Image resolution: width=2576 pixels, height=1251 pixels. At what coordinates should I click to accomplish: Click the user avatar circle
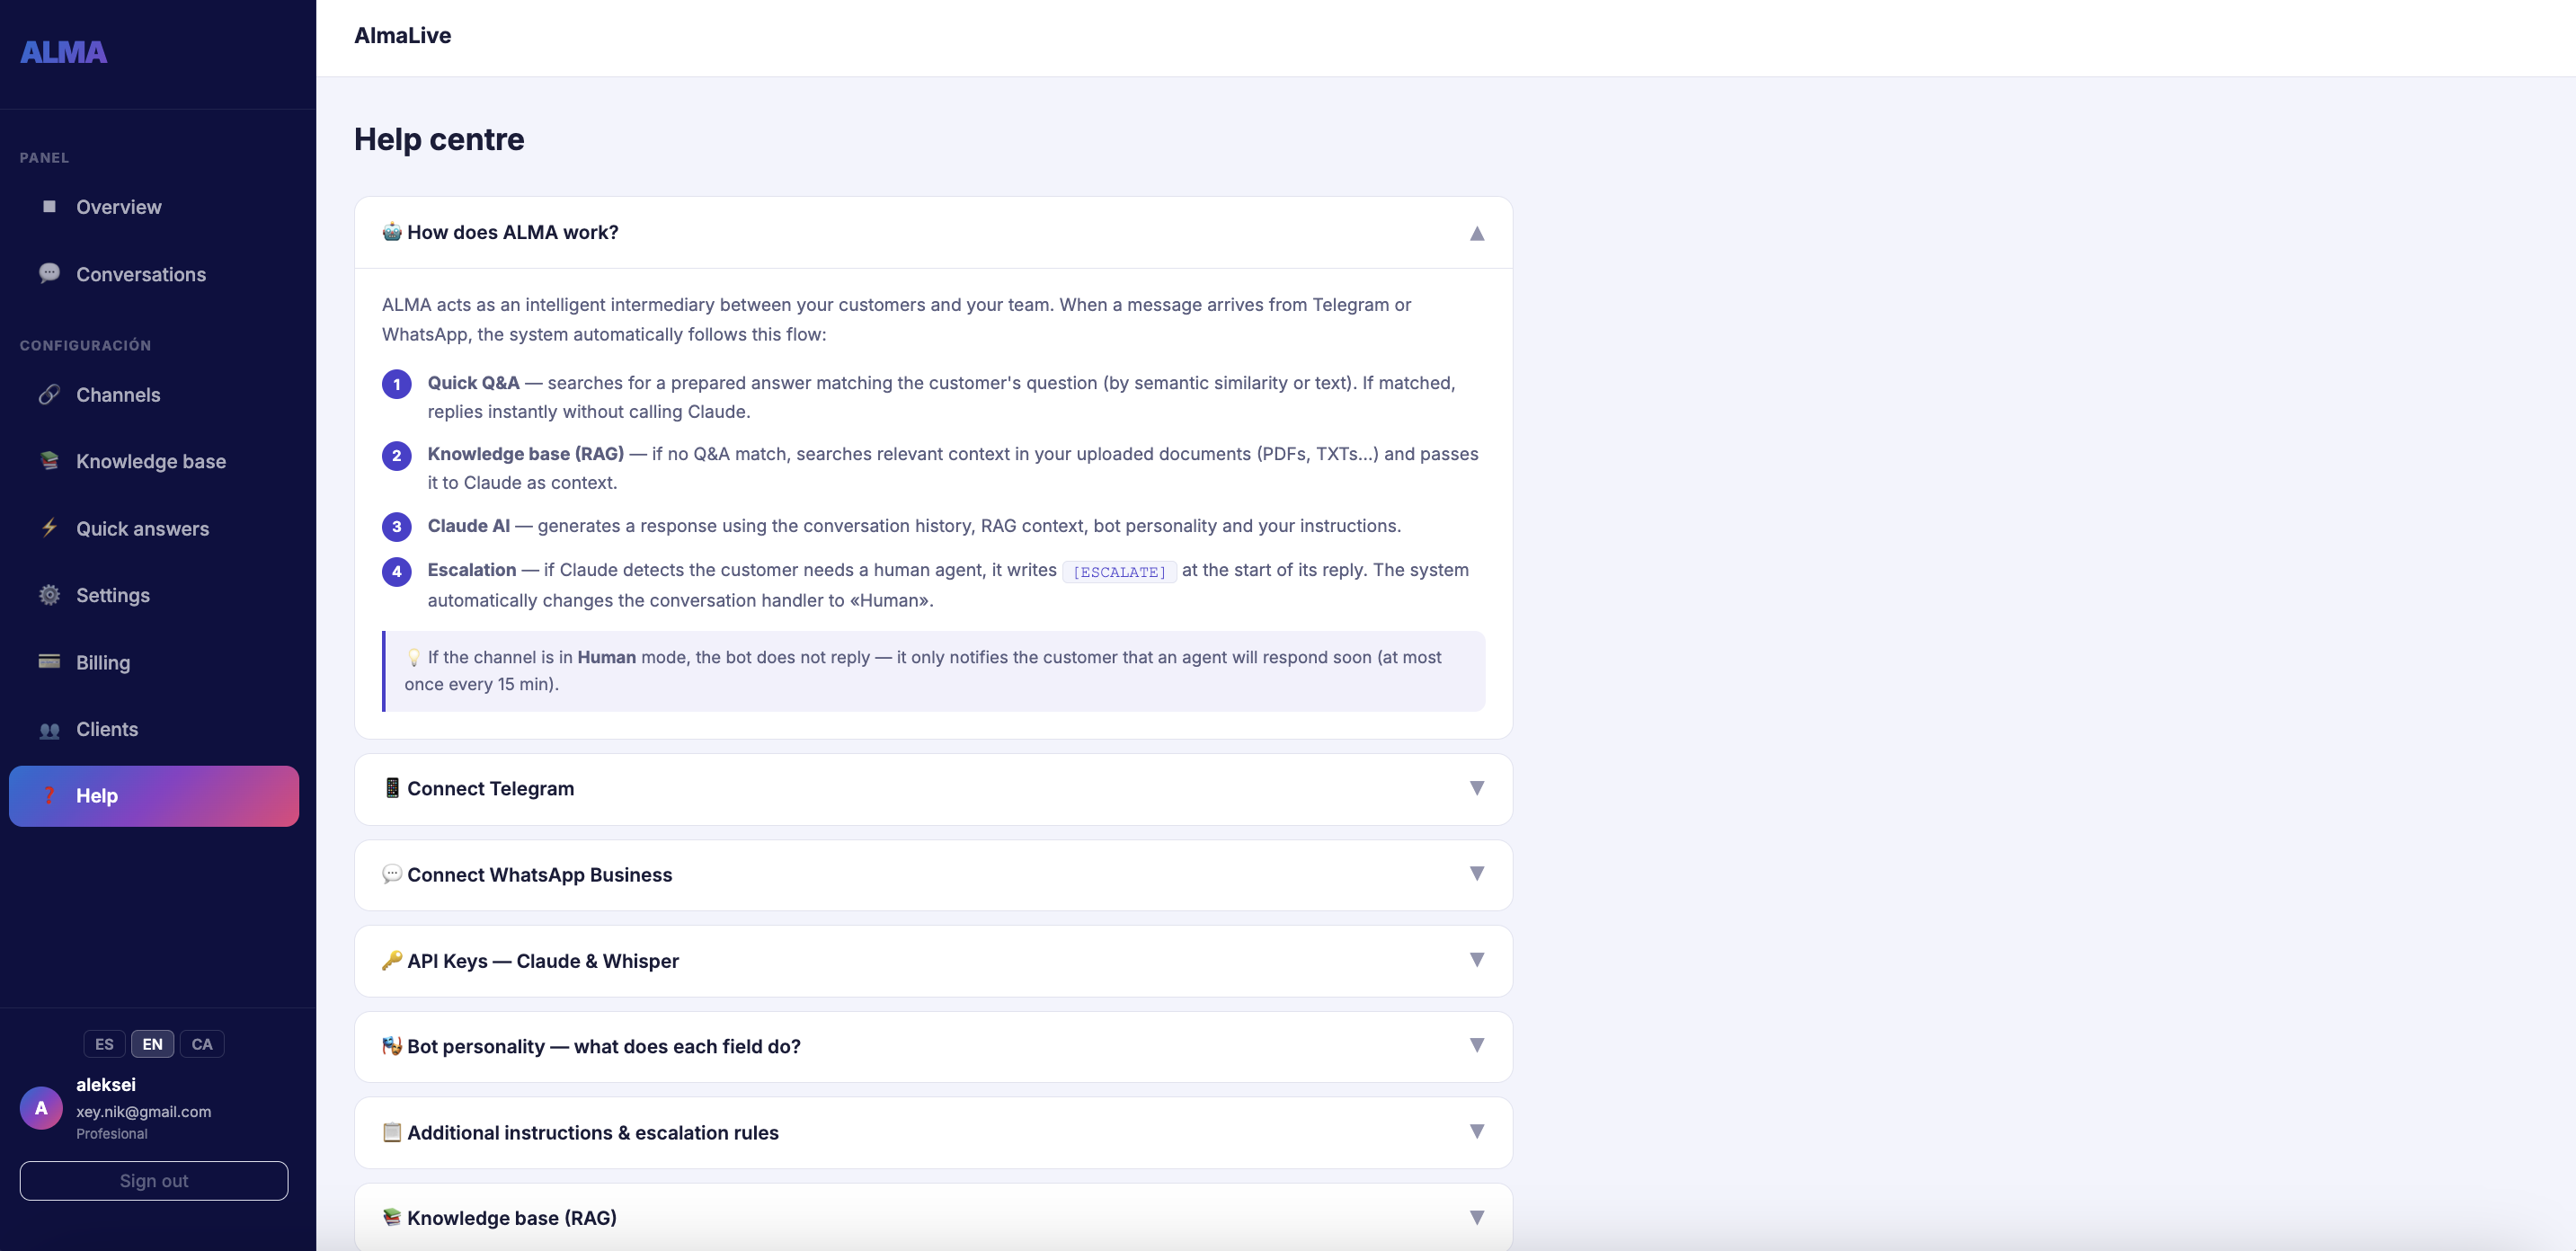pos(41,1107)
